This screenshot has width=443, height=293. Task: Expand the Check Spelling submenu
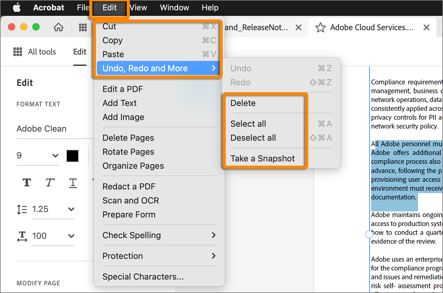click(x=214, y=235)
